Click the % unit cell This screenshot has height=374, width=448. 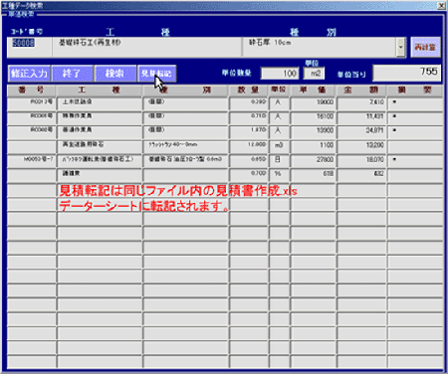pyautogui.click(x=279, y=175)
